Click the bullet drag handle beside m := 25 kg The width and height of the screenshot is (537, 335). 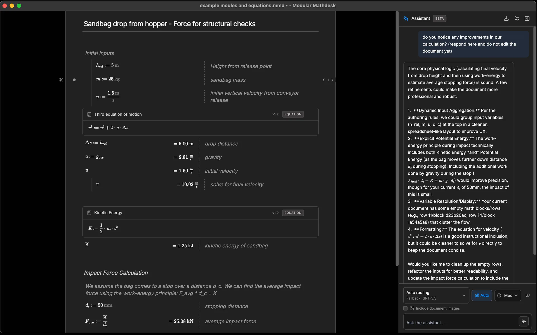tap(74, 80)
